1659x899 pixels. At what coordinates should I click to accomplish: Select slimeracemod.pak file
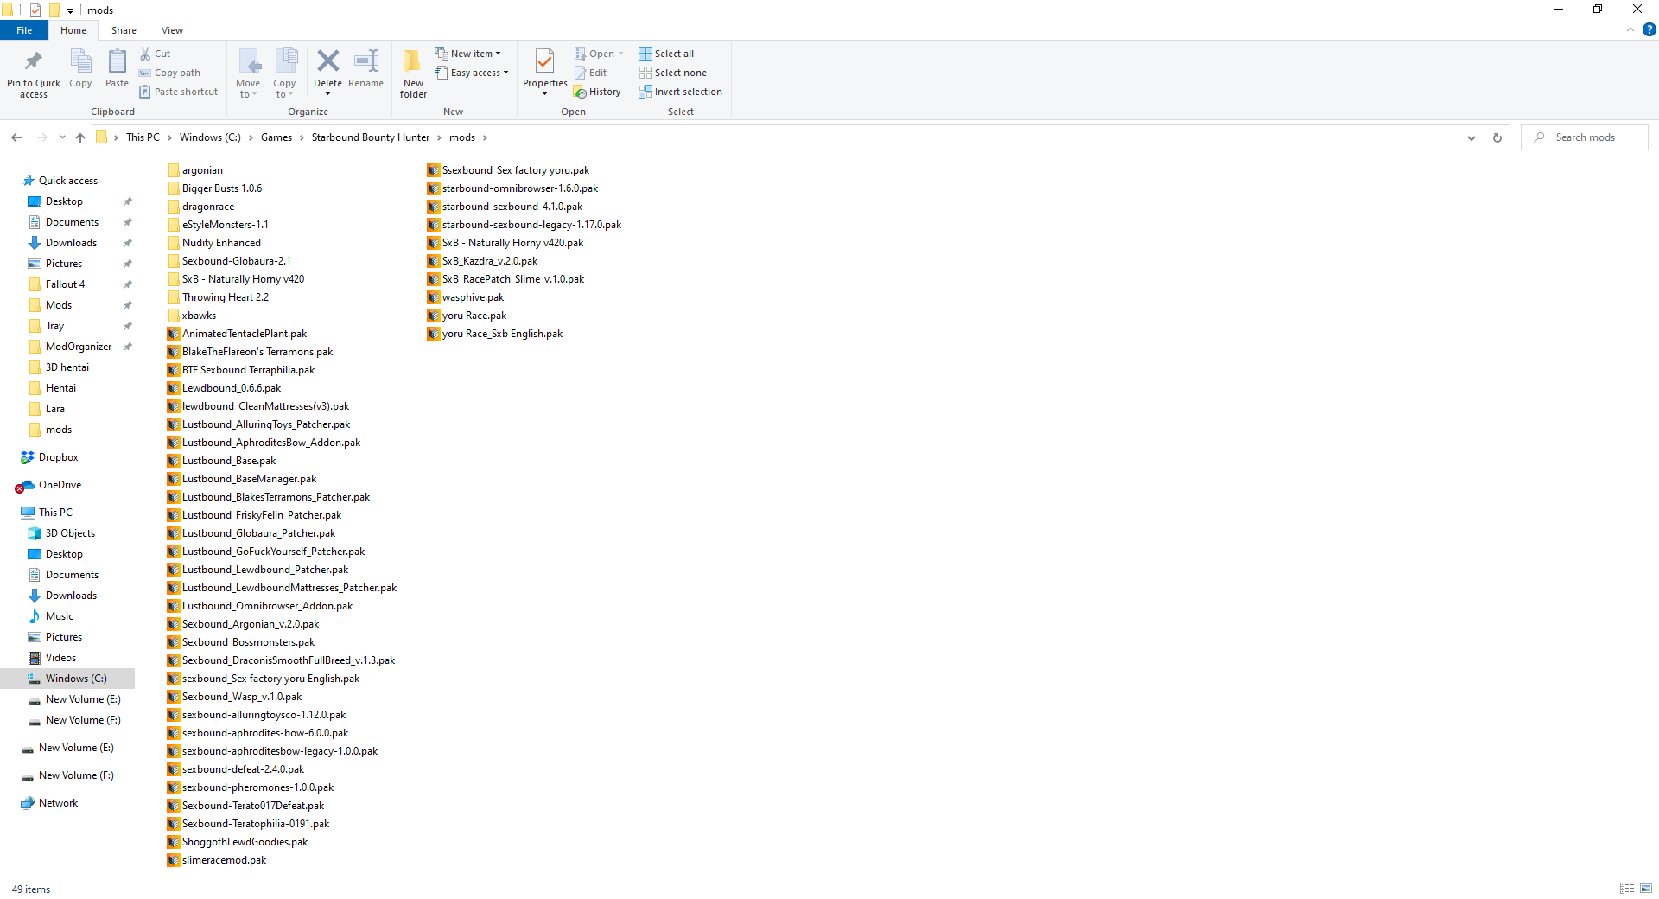pyautogui.click(x=217, y=860)
